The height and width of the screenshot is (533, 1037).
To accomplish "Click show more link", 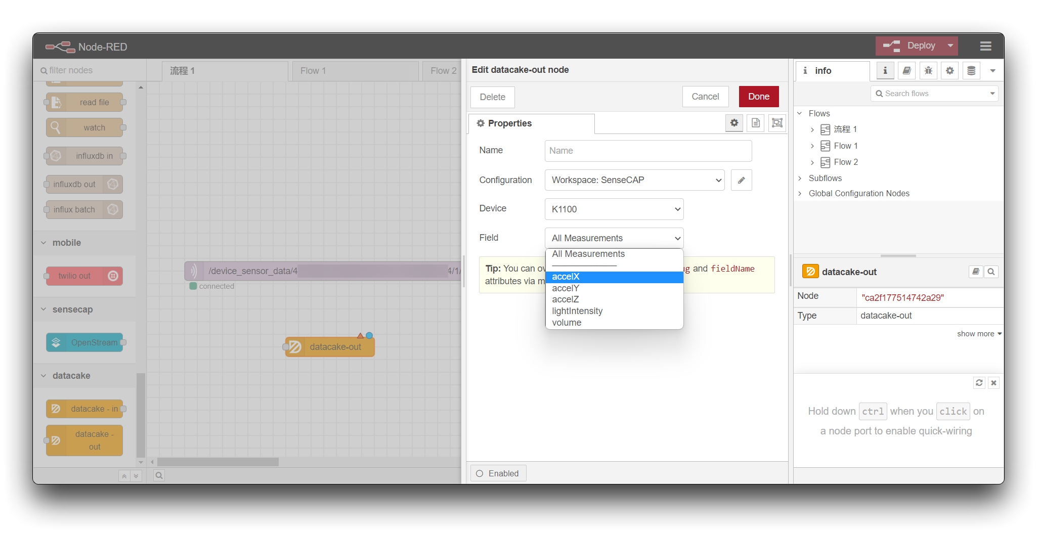I will 979,334.
